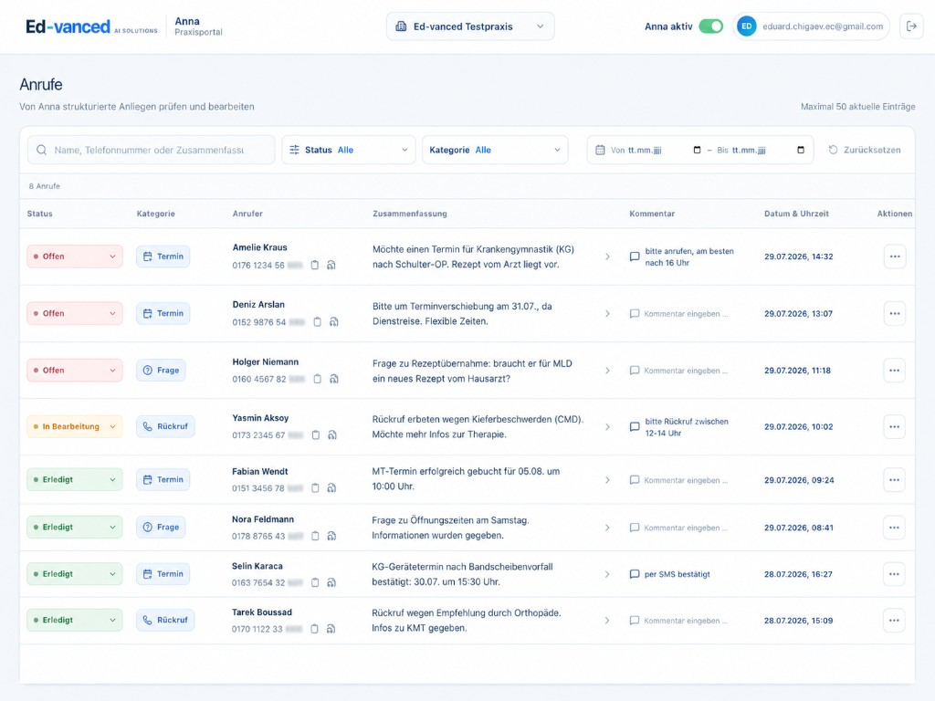Open the Kategorie Alle filter dropdown
Viewport: 935px width, 701px height.
(495, 151)
